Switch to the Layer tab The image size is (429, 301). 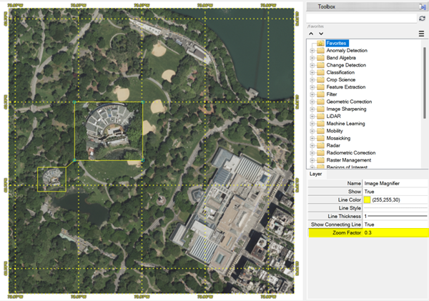(x=315, y=174)
